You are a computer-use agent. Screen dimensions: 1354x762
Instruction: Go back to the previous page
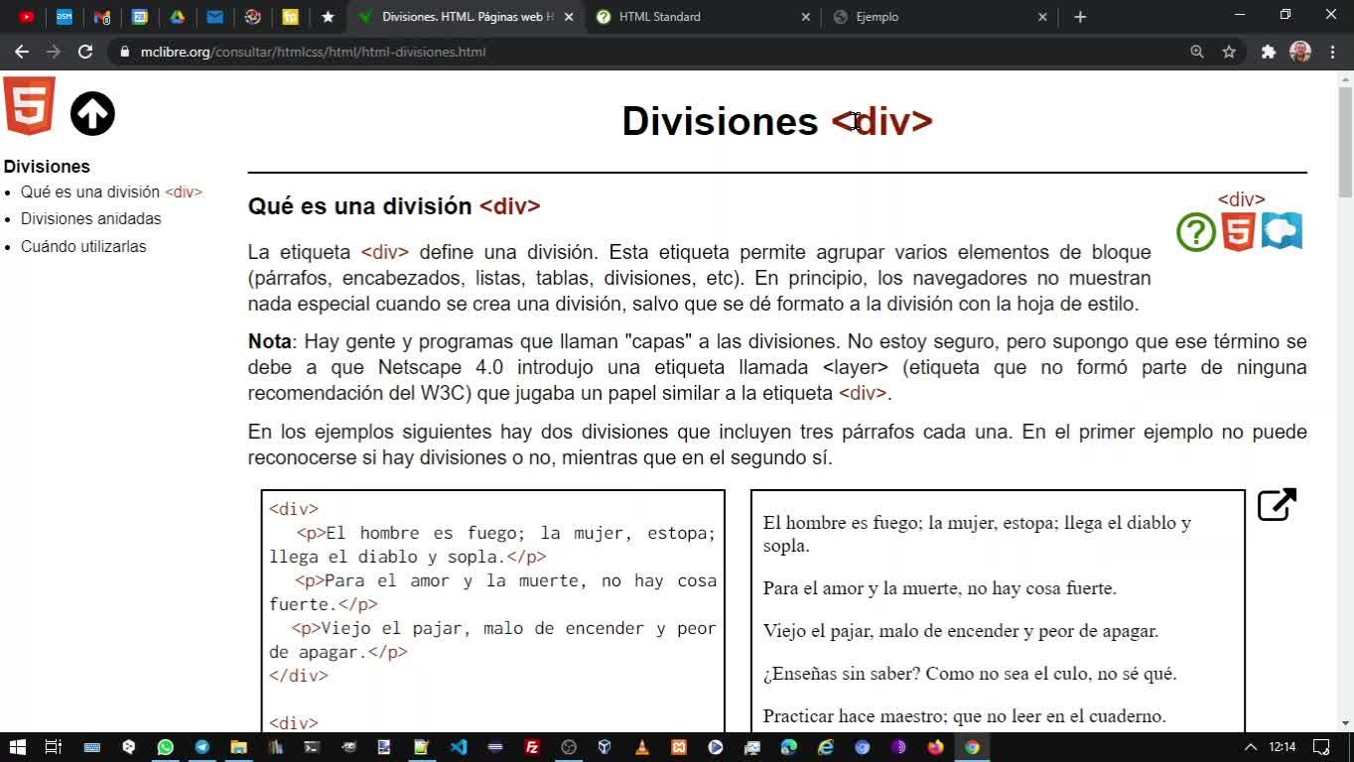[22, 52]
